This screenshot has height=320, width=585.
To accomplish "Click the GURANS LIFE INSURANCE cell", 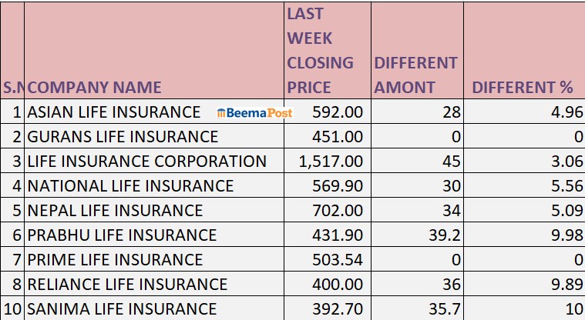I will 123,137.
